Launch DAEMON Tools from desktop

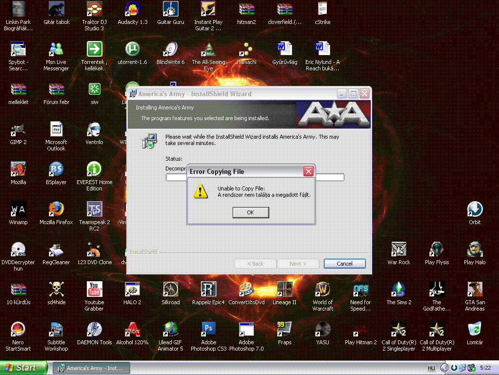(94, 330)
